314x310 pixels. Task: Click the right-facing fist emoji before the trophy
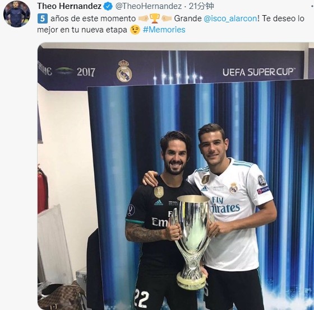[x=144, y=18]
